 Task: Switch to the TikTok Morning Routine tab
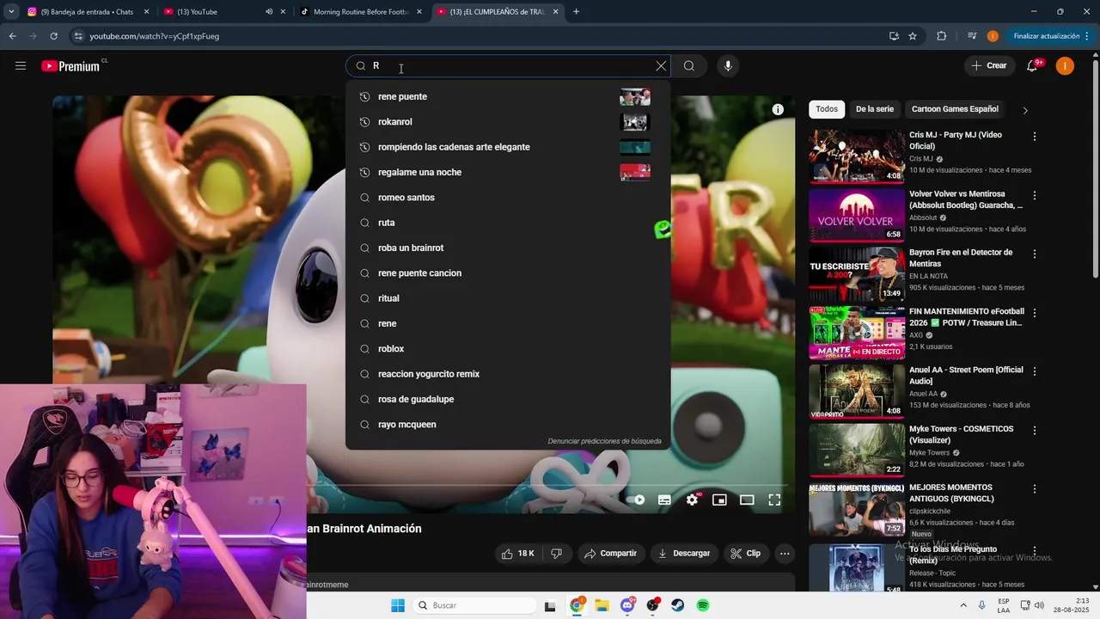359,12
